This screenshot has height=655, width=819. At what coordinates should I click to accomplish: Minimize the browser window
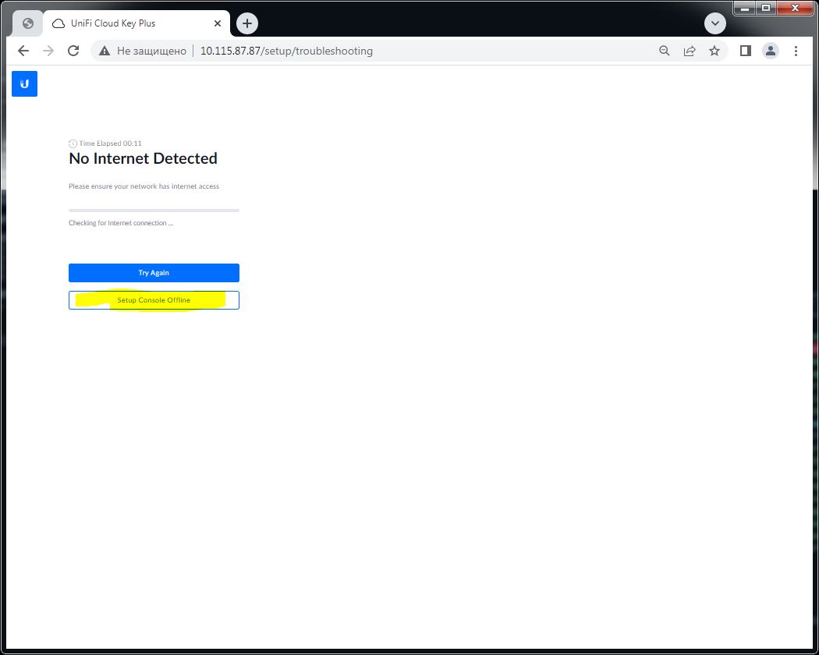745,9
